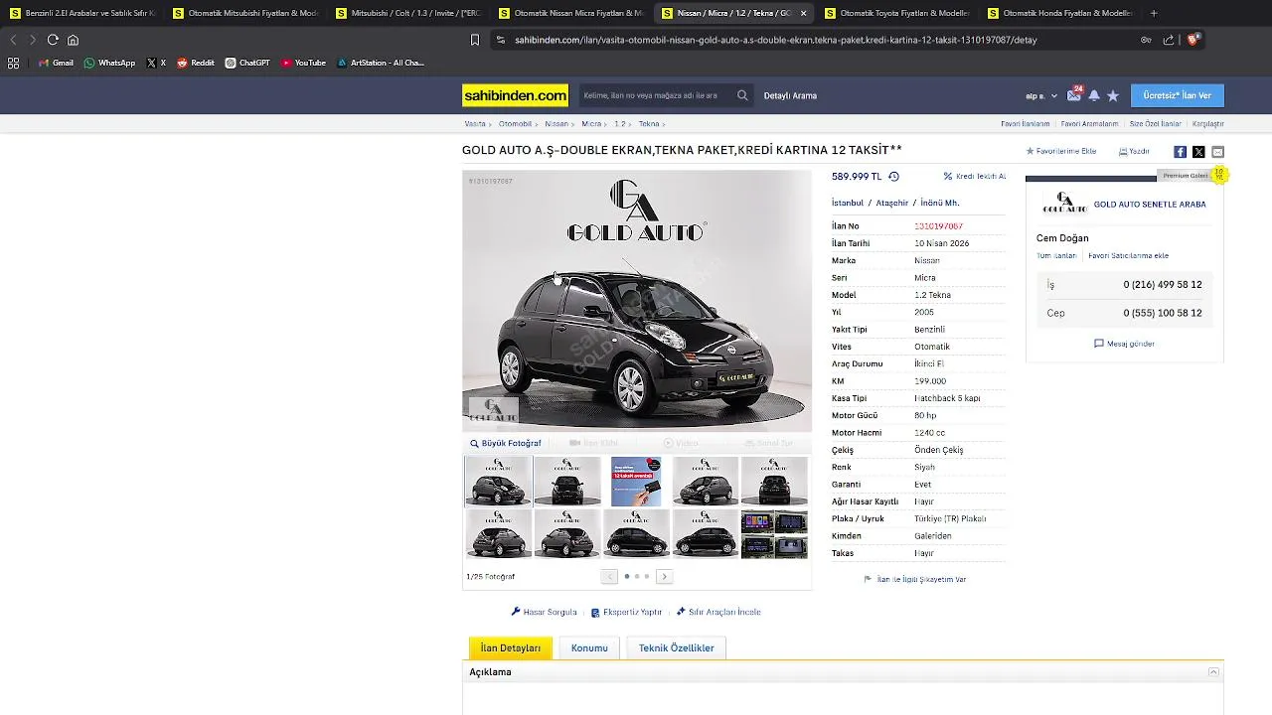
Task: Click the Micra breadcrumb
Action: coord(591,124)
